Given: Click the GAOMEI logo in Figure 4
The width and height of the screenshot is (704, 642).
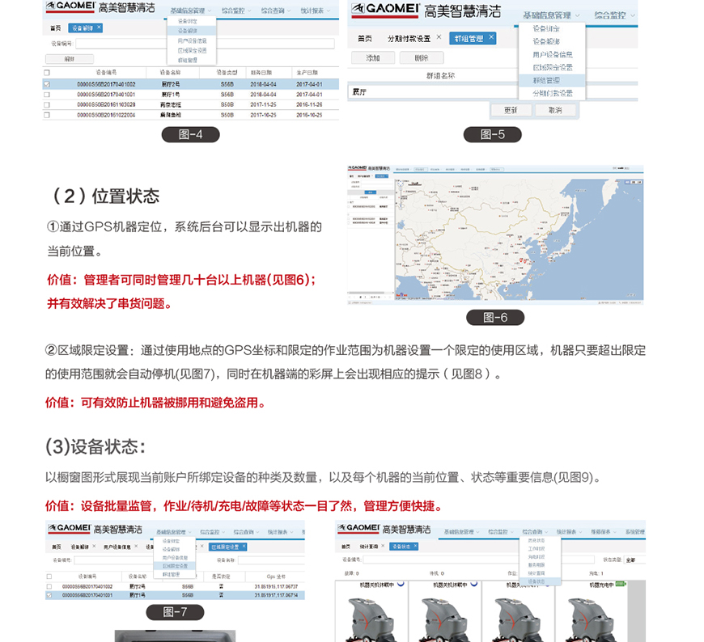Looking at the screenshot, I should [x=70, y=6].
